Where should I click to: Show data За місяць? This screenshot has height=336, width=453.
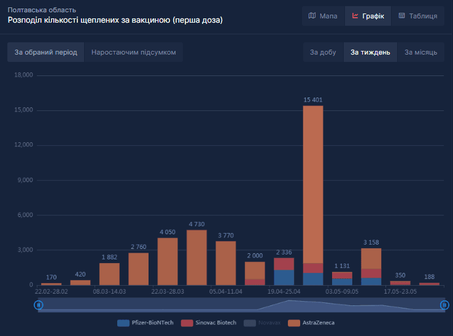click(420, 52)
